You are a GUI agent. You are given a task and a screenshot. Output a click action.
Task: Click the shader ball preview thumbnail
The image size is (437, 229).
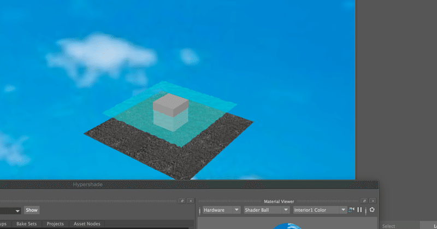click(x=287, y=226)
